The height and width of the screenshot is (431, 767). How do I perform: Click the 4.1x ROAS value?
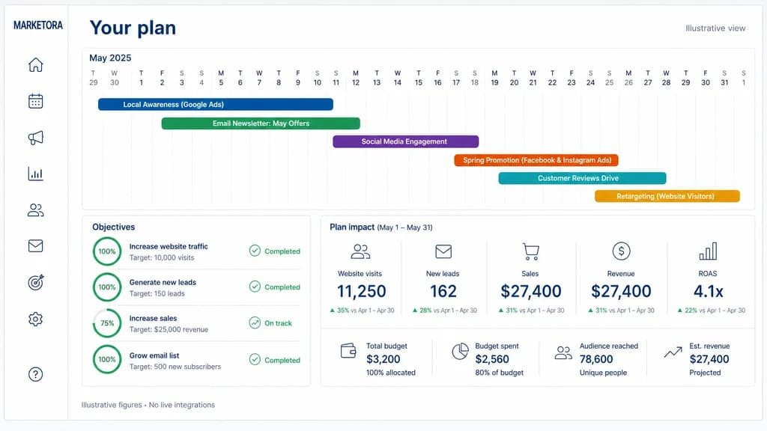click(x=709, y=292)
